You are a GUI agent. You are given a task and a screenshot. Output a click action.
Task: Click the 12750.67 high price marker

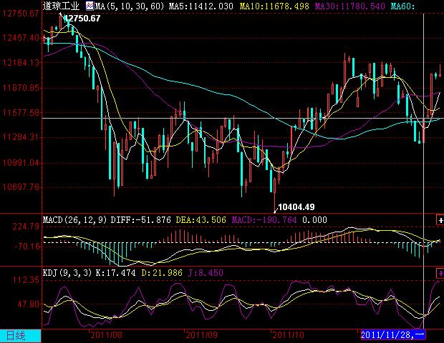tap(82, 19)
